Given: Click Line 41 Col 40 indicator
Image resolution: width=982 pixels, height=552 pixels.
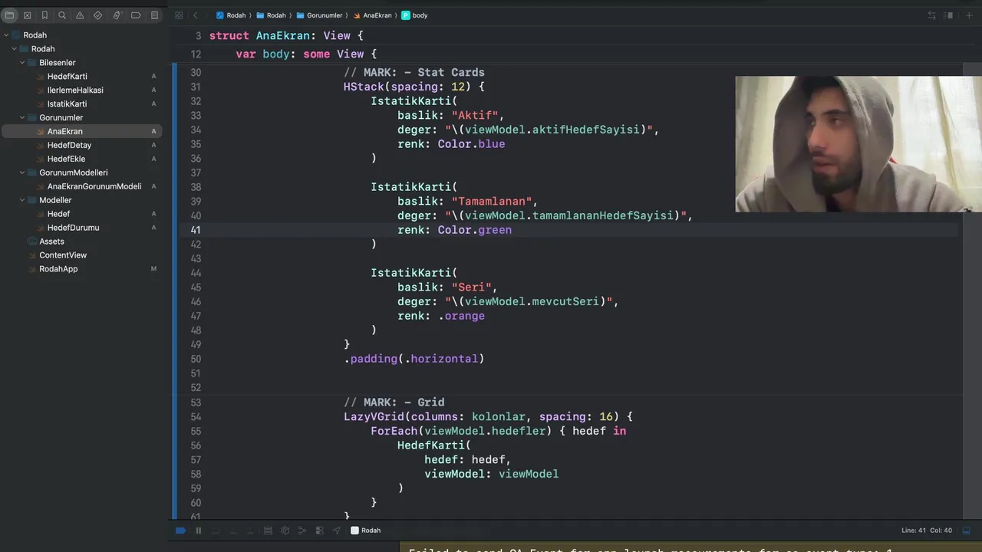Looking at the screenshot, I should click(x=927, y=531).
